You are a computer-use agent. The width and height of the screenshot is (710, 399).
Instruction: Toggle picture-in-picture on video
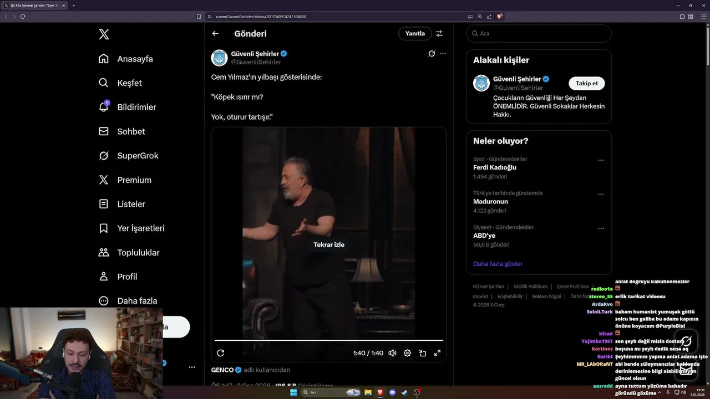(x=422, y=353)
